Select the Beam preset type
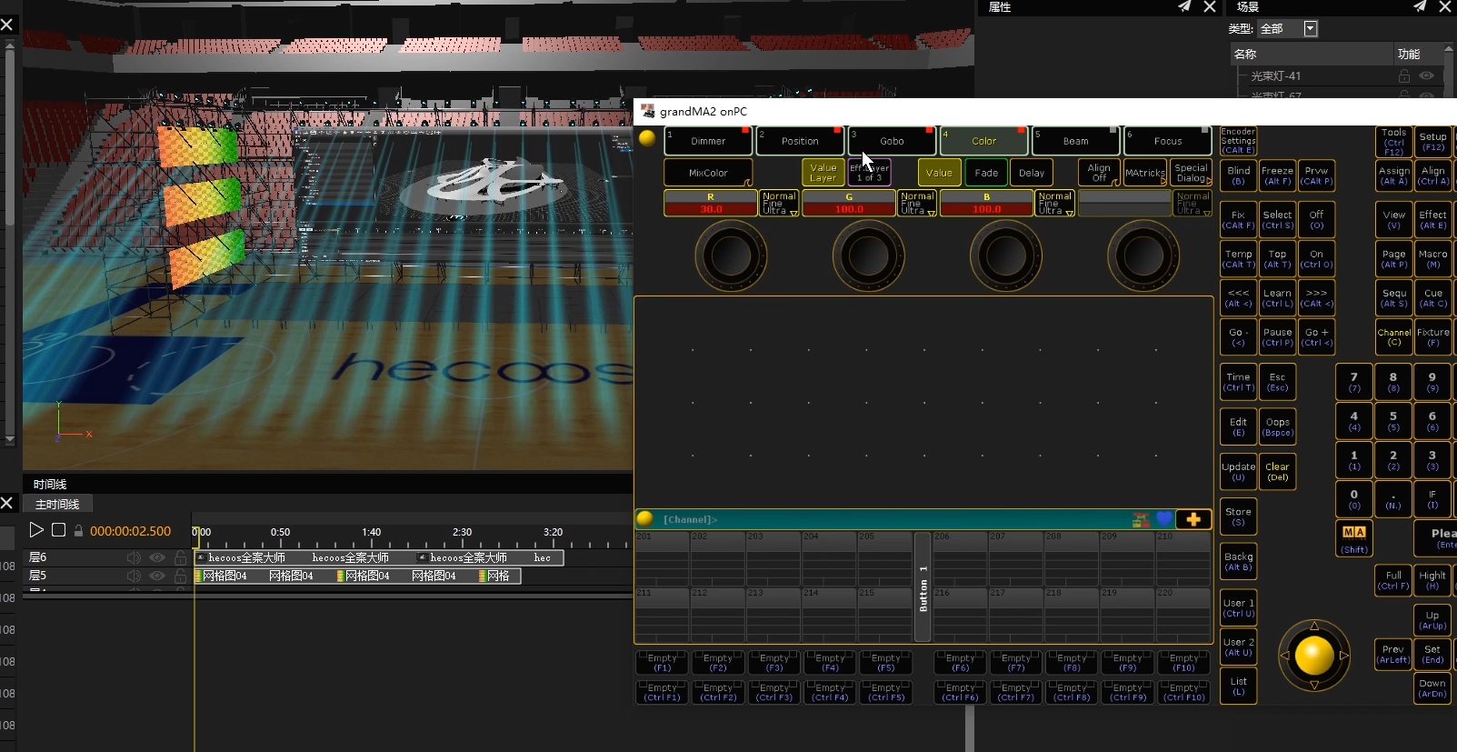1457x752 pixels. [1076, 141]
